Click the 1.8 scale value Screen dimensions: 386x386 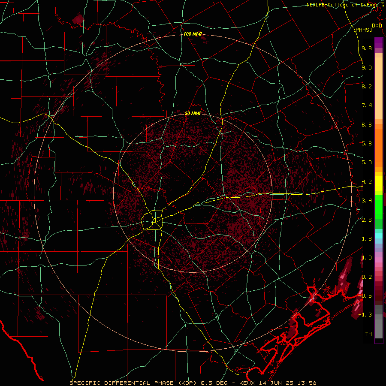pyautogui.click(x=367, y=239)
